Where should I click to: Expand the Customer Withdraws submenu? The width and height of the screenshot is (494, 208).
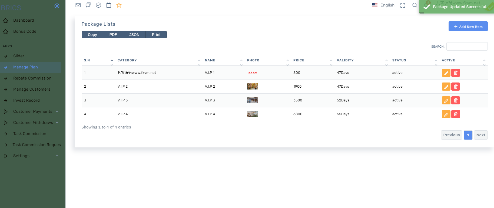point(33,123)
